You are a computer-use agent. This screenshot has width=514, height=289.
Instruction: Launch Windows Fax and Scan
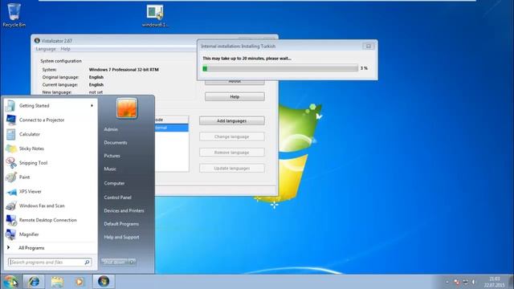point(50,206)
